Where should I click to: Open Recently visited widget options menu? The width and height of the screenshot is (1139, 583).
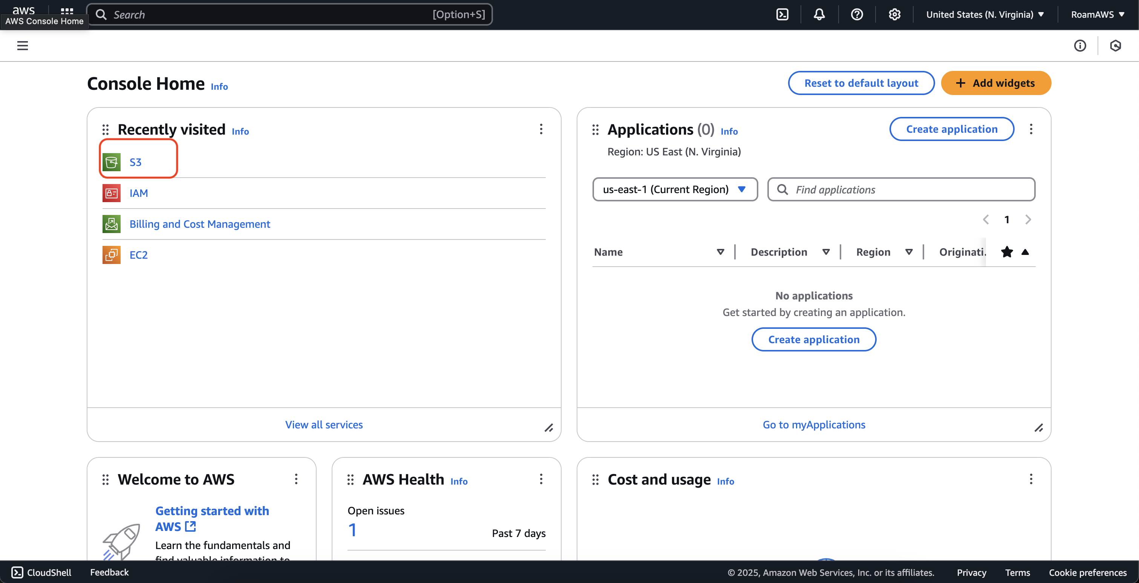[541, 129]
